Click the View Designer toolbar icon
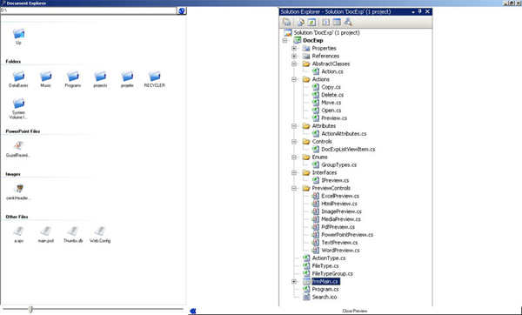This screenshot has width=522, height=315. click(337, 22)
